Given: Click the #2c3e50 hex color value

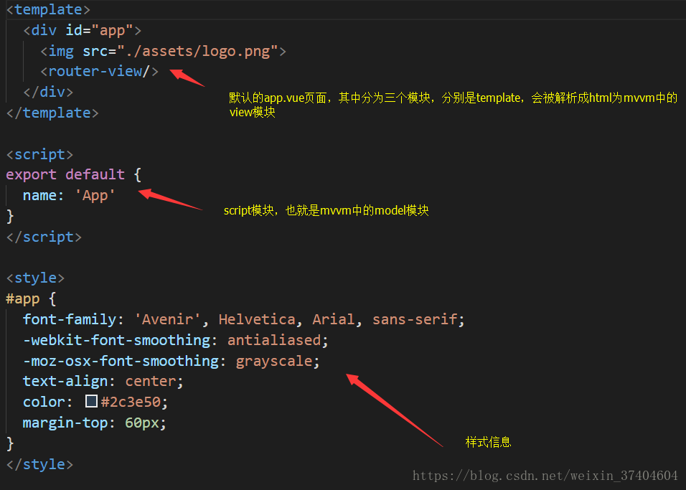Looking at the screenshot, I should (131, 402).
